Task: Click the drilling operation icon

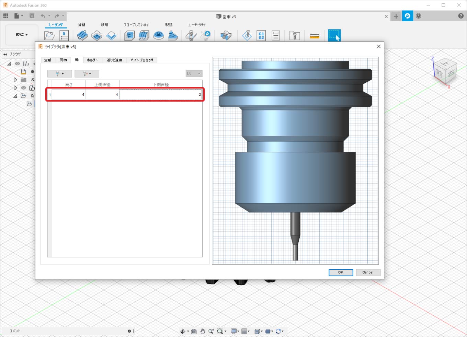Action: coord(191,36)
